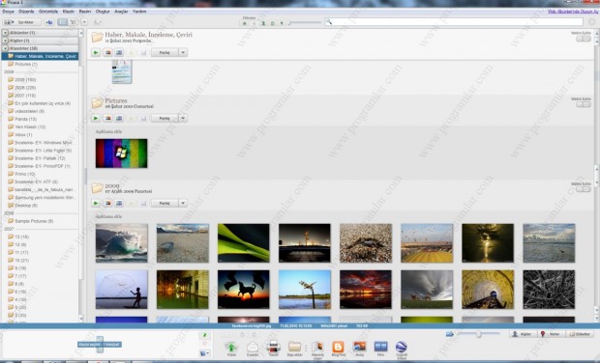
Task: Select the horse silhouette sunset thumbnail
Action: click(243, 290)
